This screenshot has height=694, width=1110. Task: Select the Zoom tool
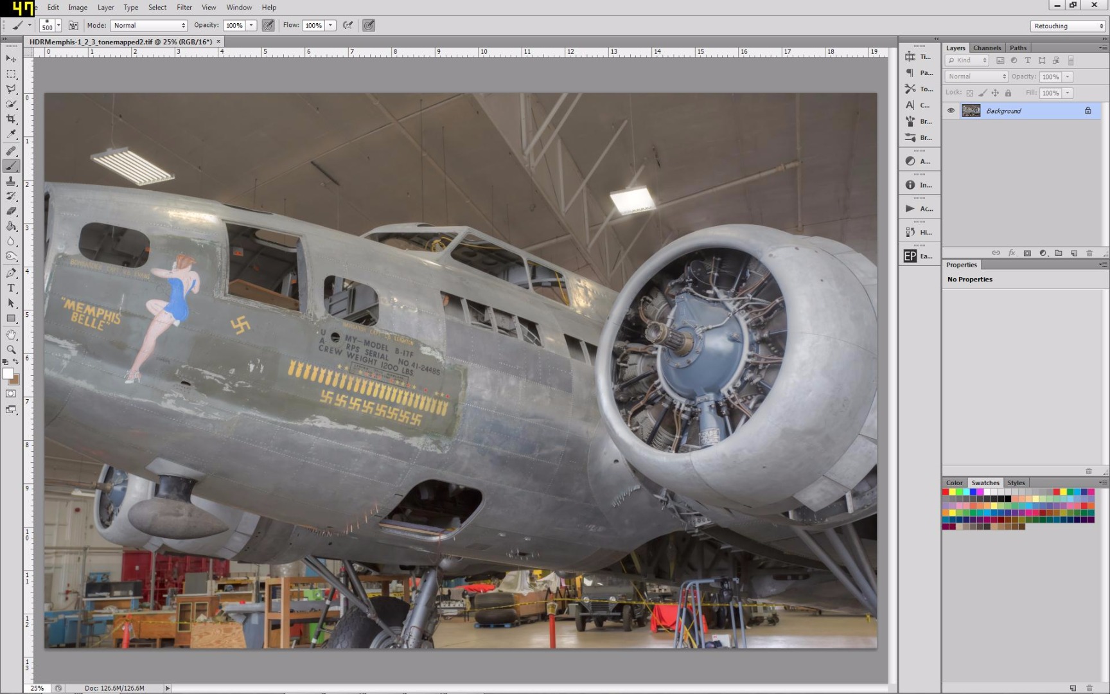[x=11, y=350]
